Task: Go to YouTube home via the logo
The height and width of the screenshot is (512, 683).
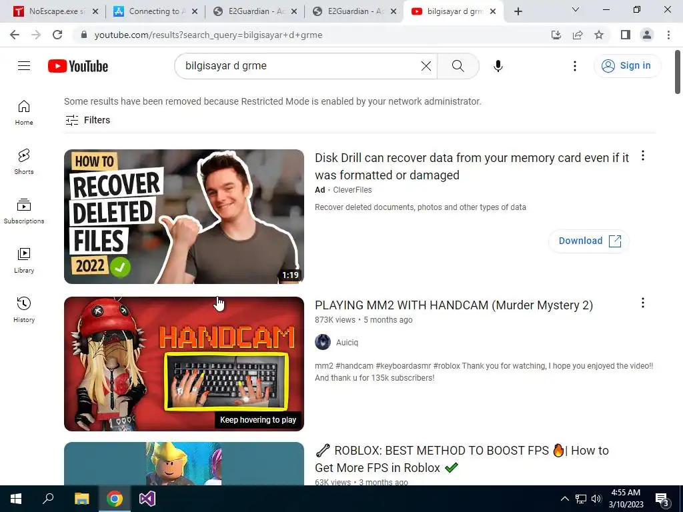Action: coord(78,66)
